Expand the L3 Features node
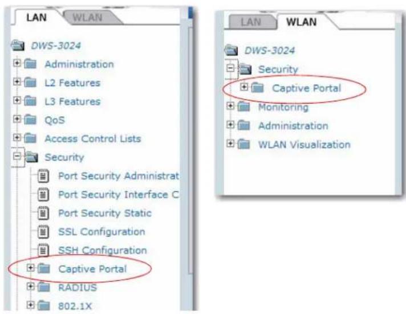 pyautogui.click(x=17, y=100)
